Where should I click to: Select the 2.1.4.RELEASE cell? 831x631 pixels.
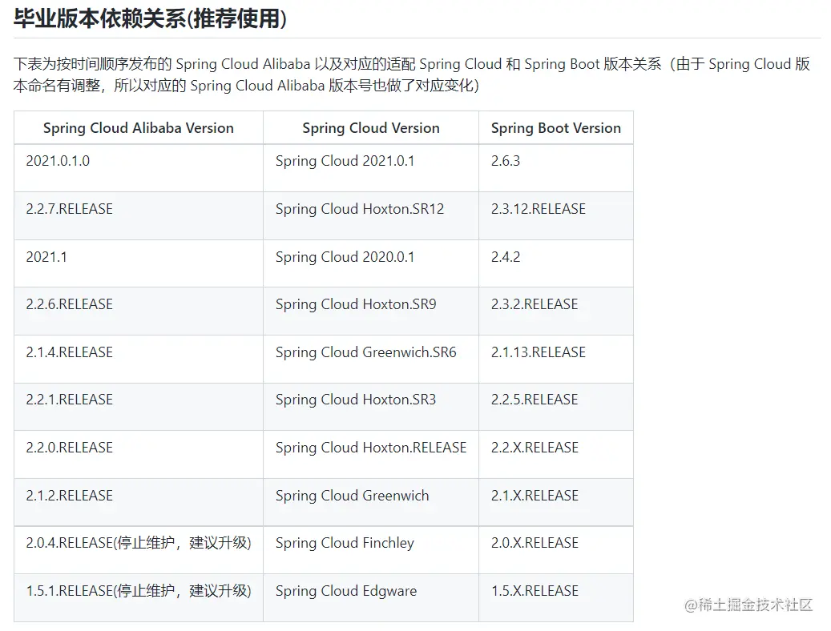(x=139, y=359)
